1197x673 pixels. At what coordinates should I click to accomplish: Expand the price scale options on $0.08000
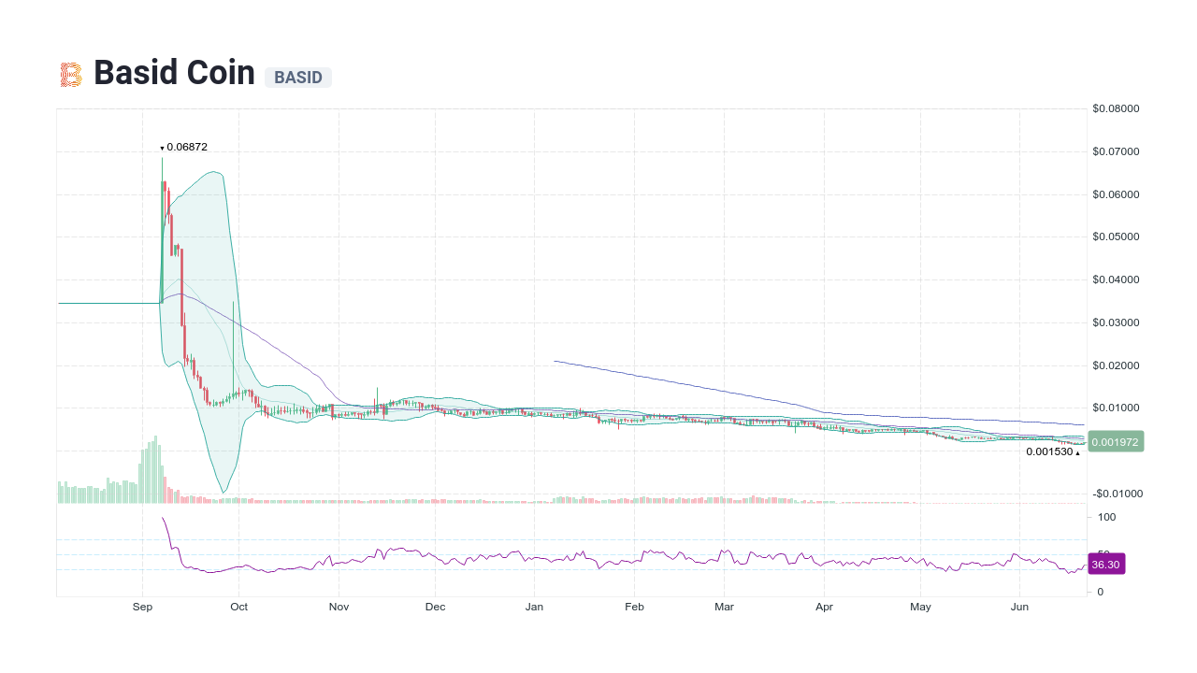(x=1116, y=108)
